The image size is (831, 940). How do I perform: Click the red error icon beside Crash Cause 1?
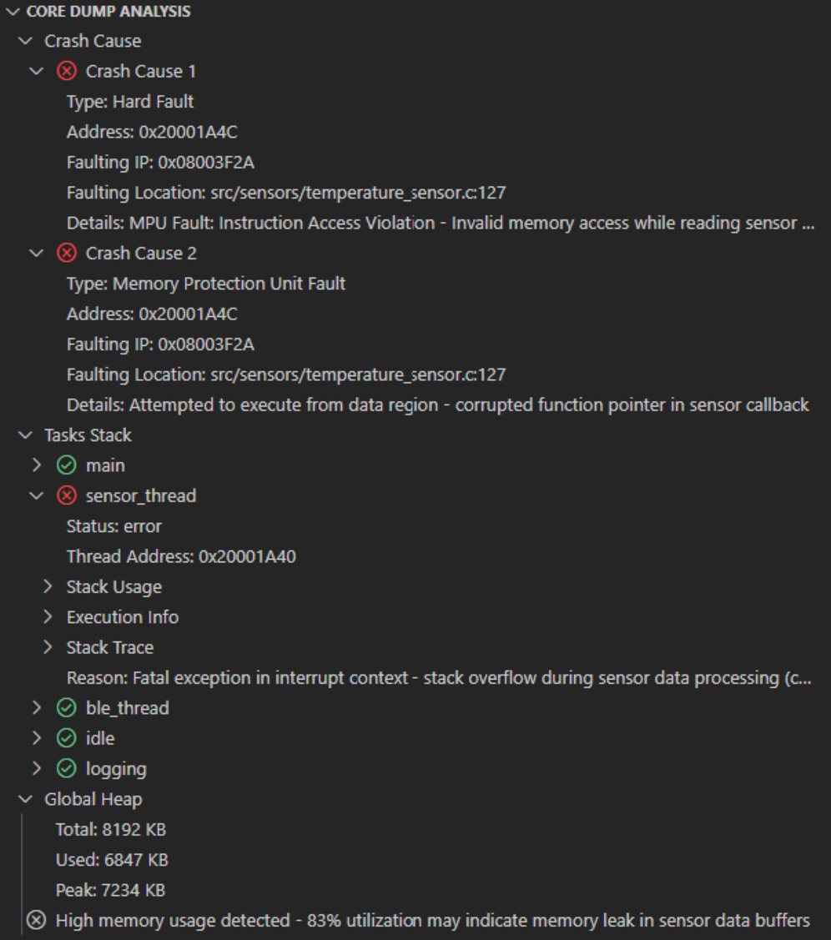[x=67, y=71]
